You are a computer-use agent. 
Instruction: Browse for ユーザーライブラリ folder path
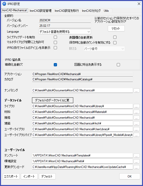pyautogui.click(x=136, y=129)
